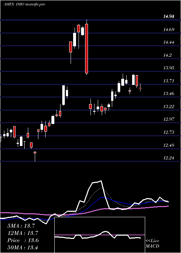The height and width of the screenshot is (253, 181).
Task: Click the 12.73 price axis label
Action: (x=169, y=132)
